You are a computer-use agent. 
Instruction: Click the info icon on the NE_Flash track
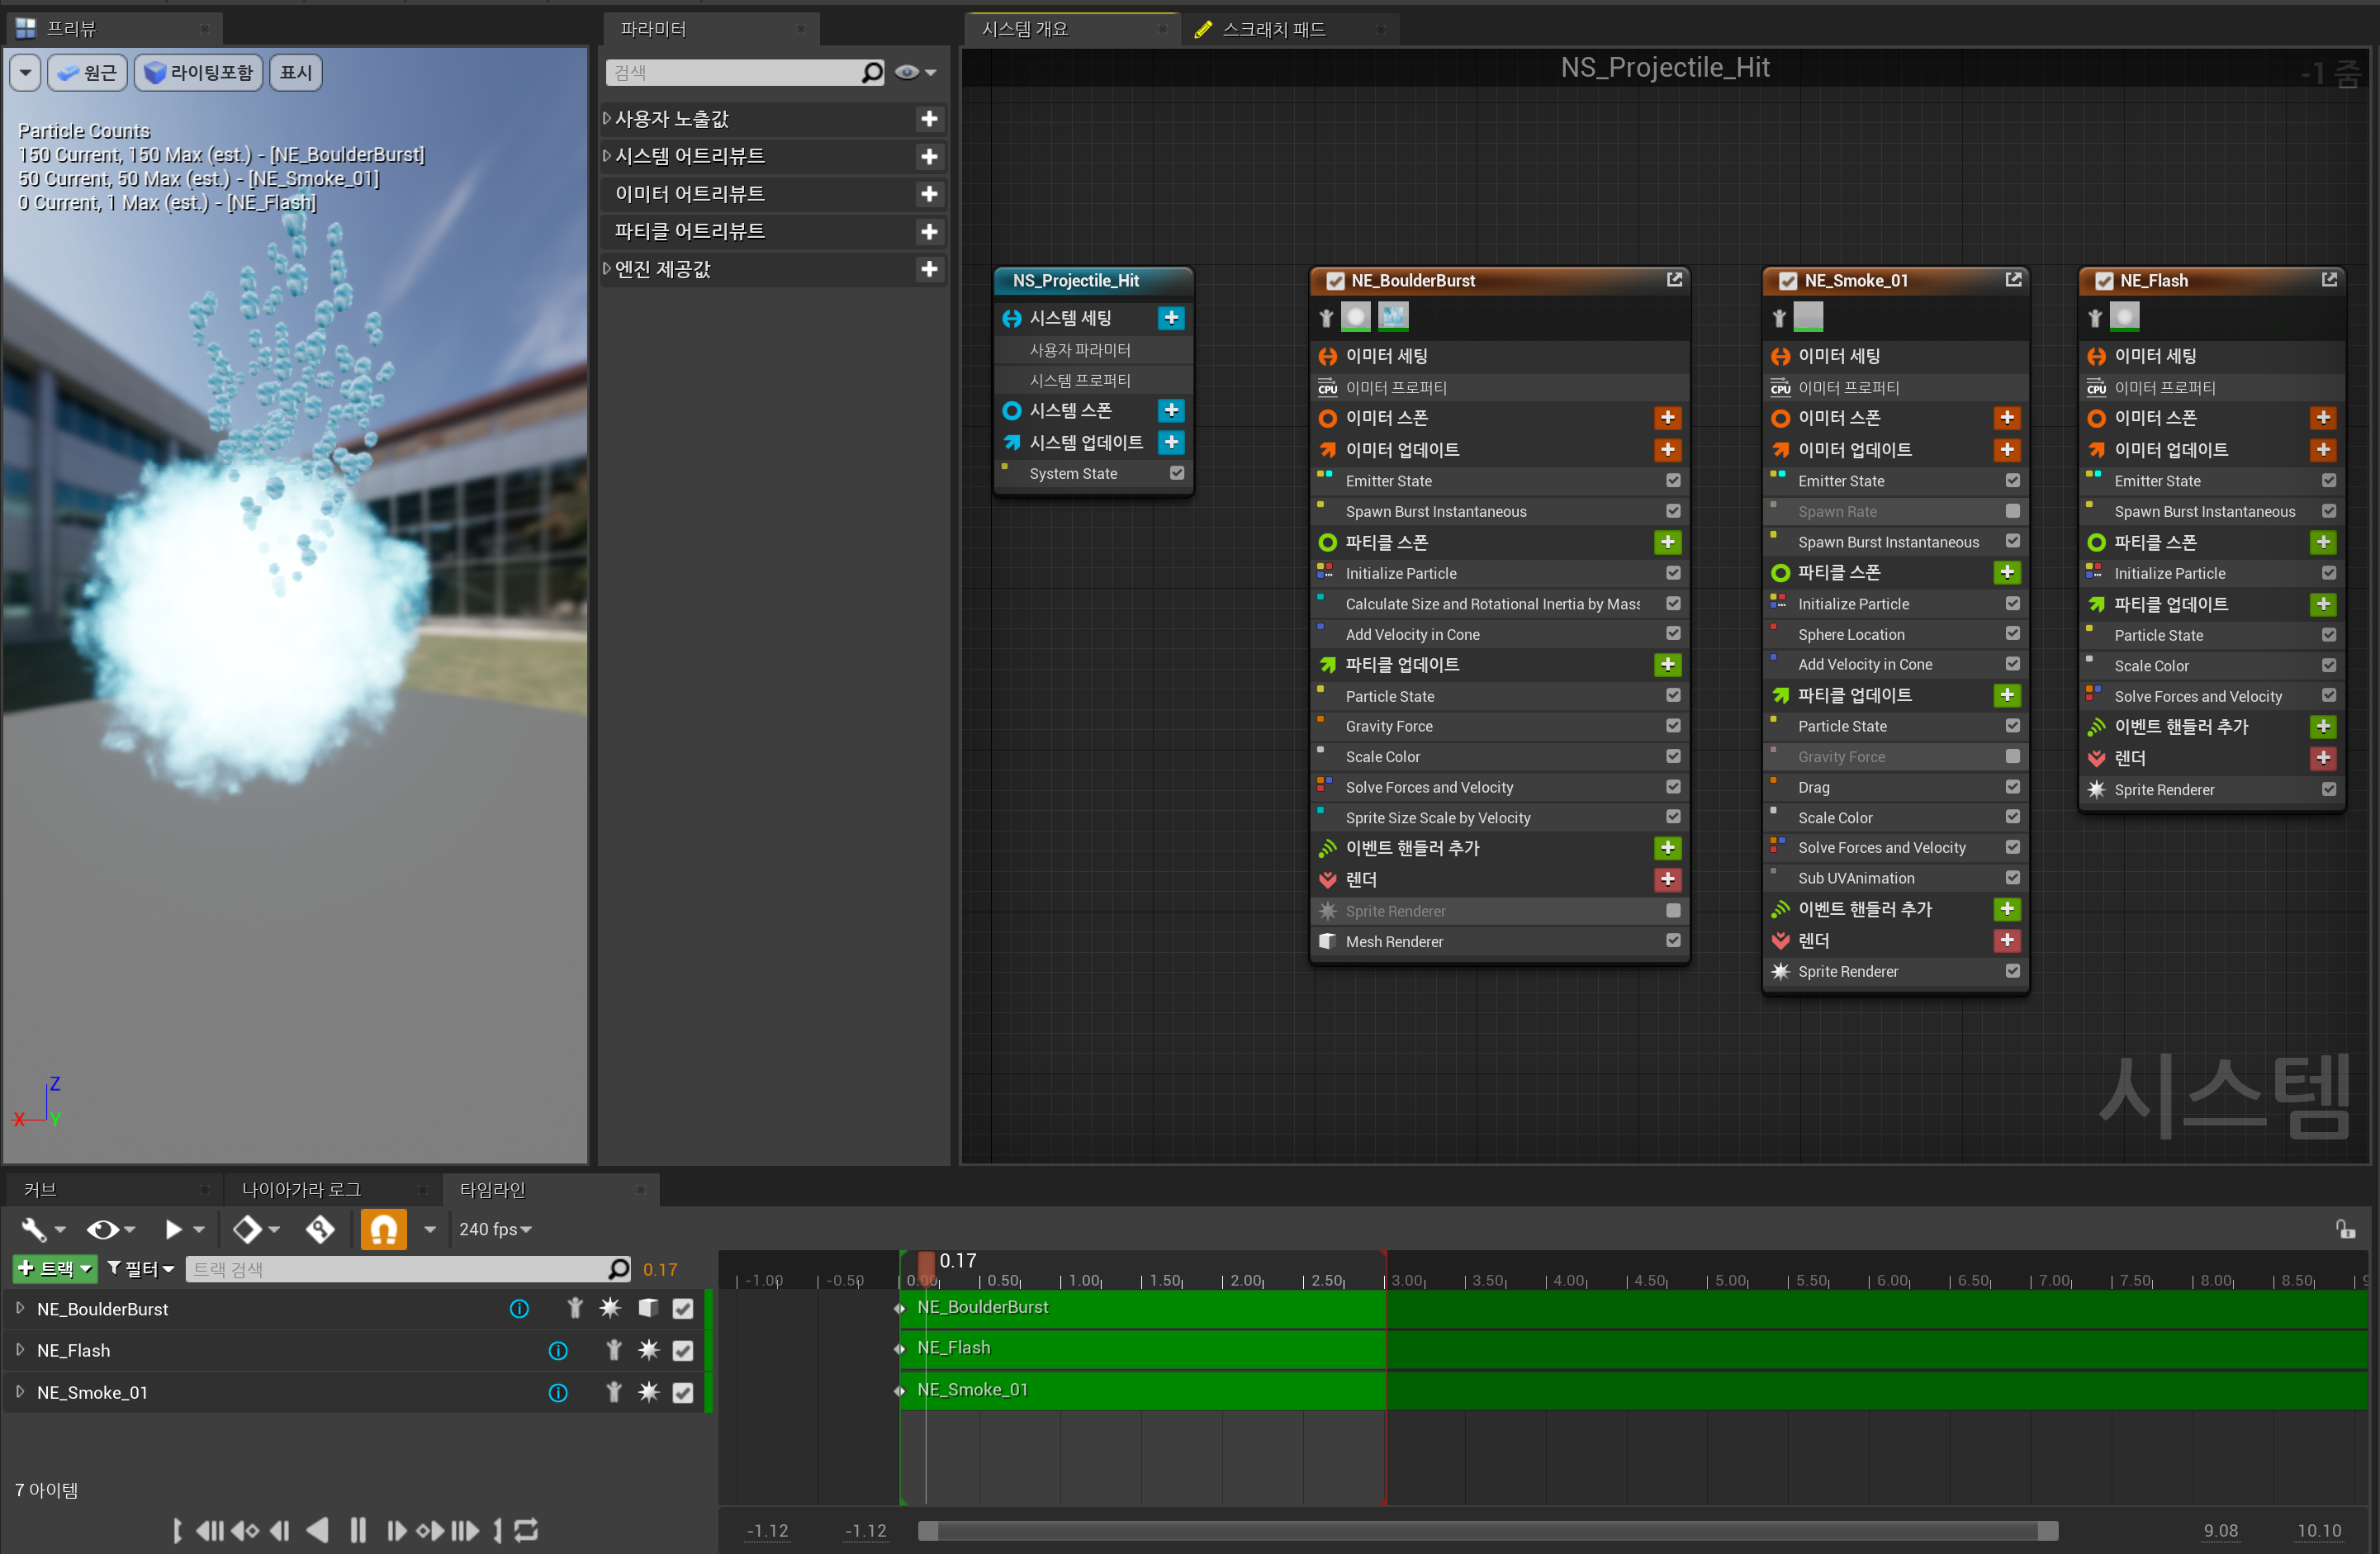[558, 1351]
